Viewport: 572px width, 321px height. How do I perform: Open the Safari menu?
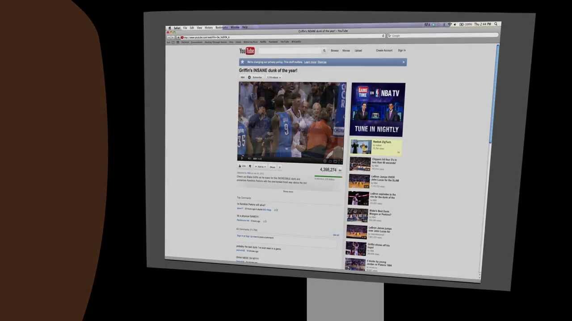pos(177,28)
